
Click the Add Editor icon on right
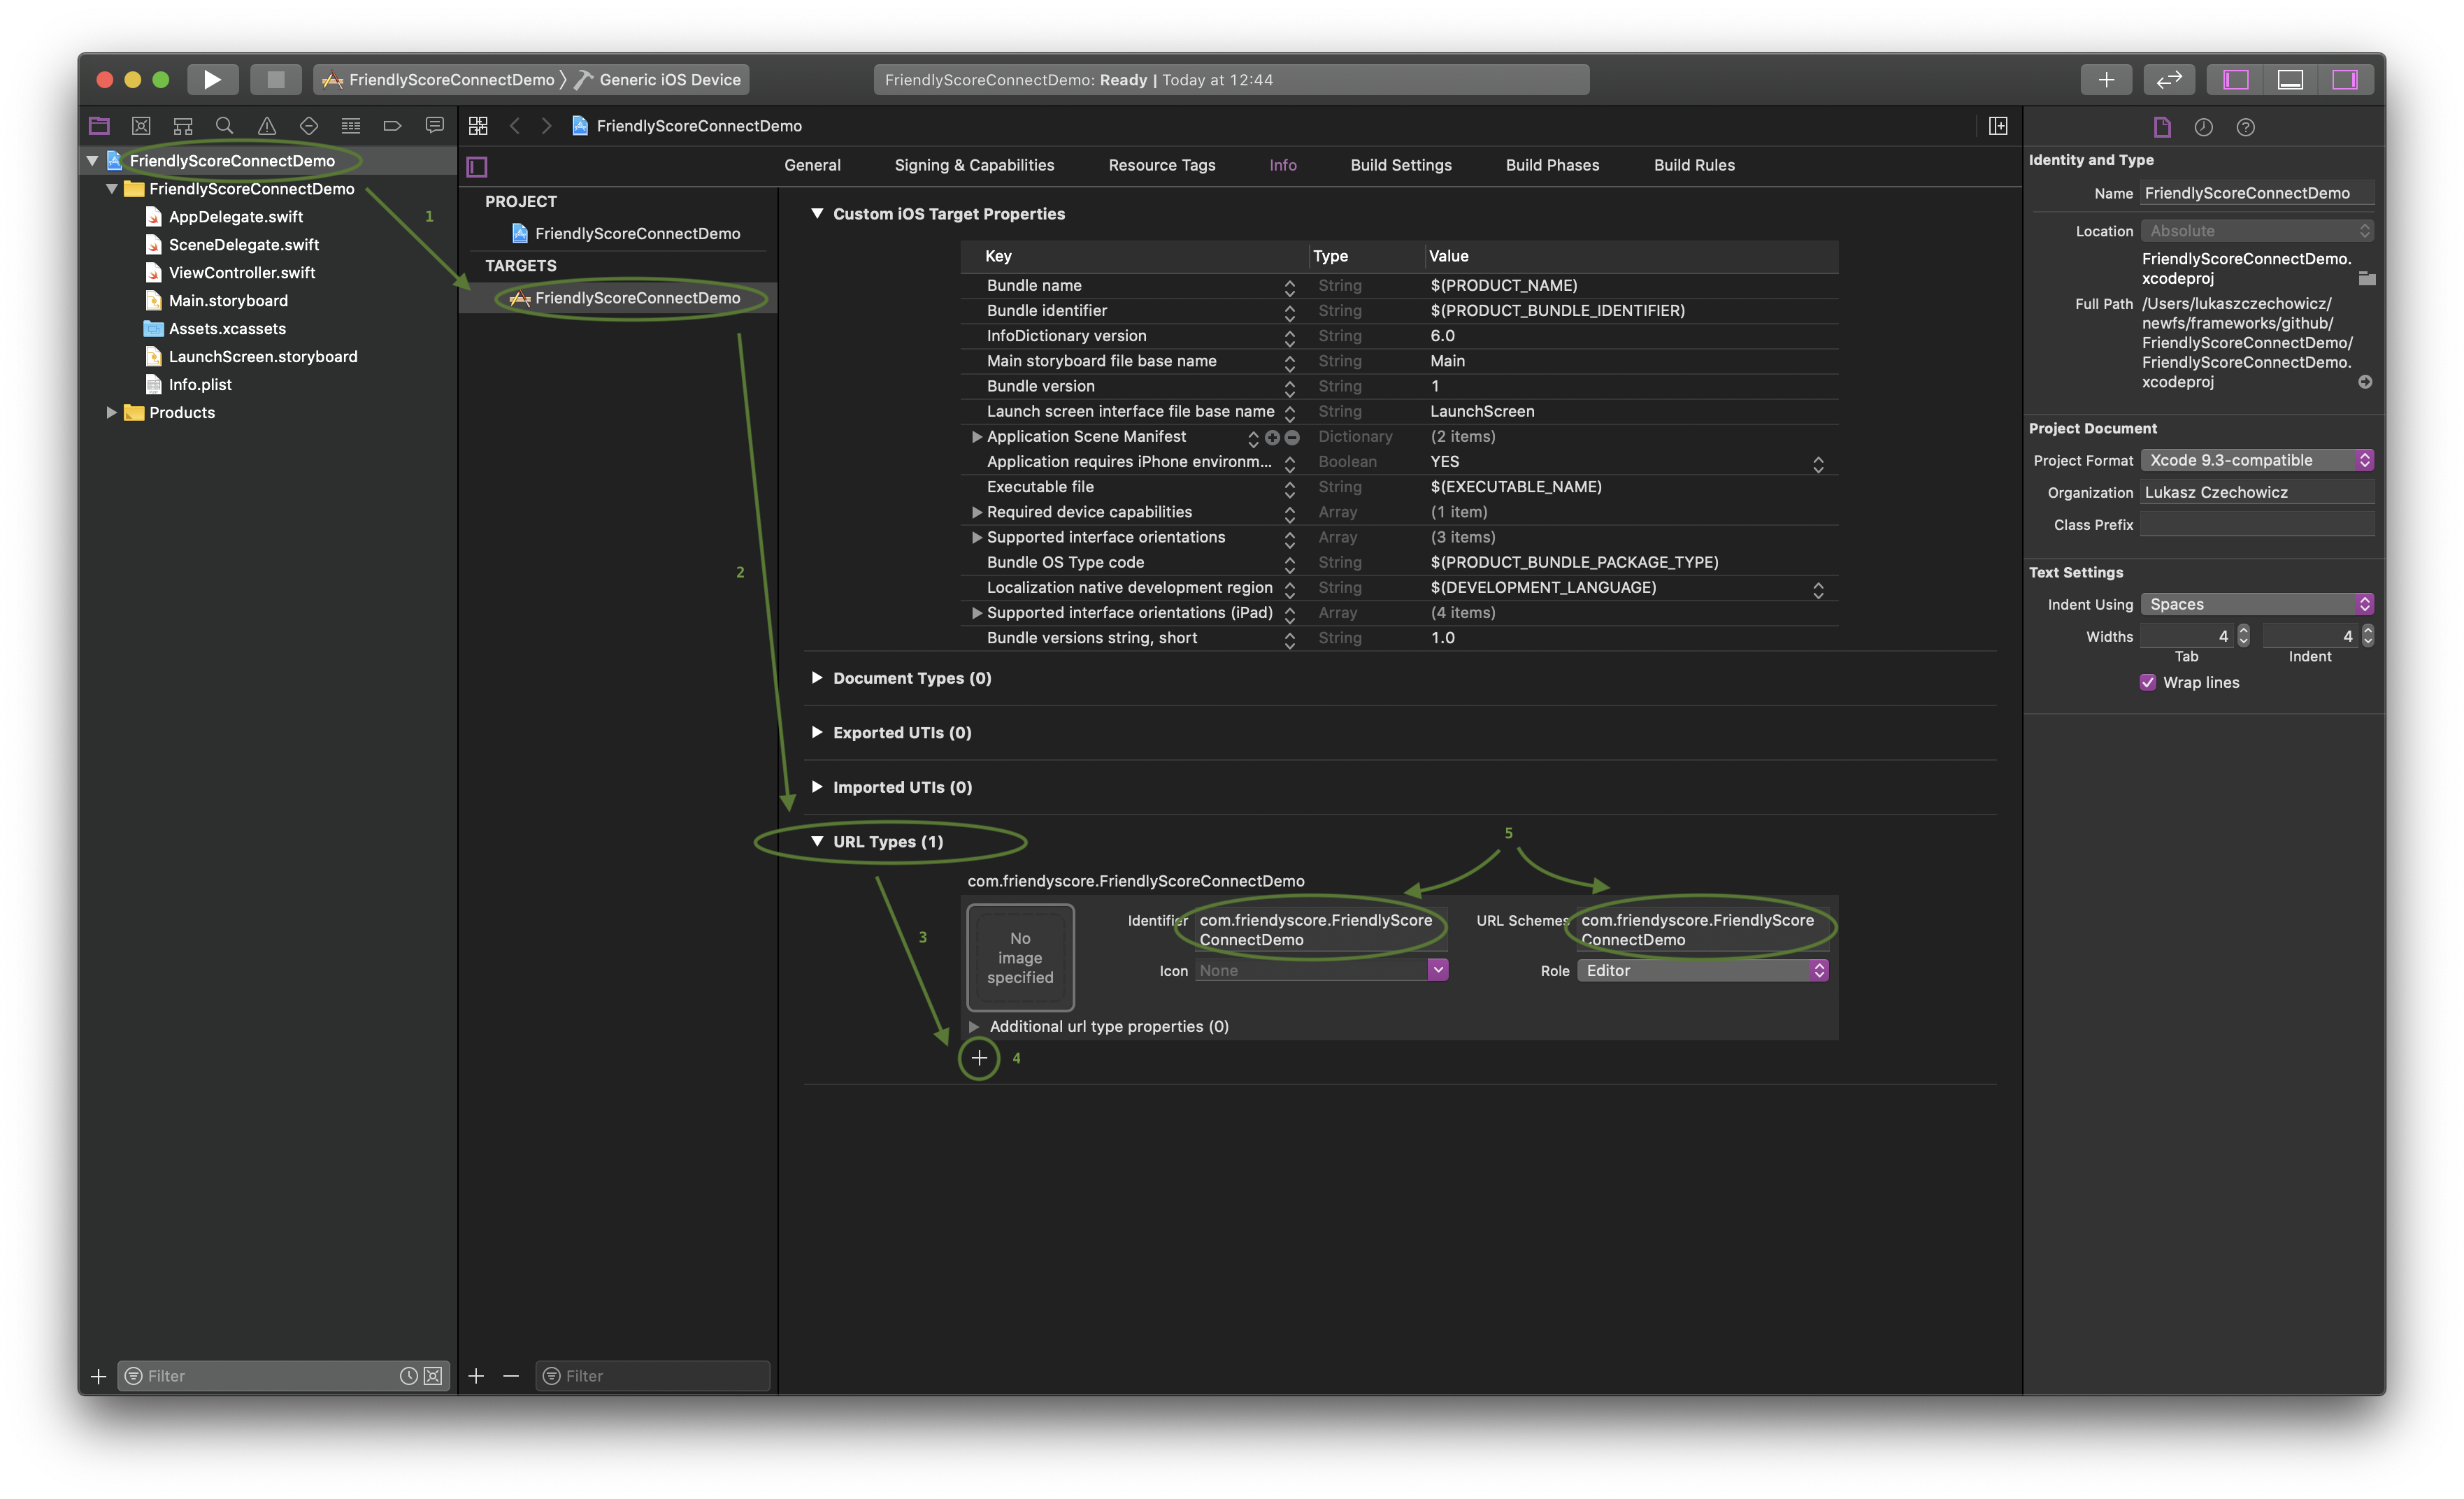1998,126
